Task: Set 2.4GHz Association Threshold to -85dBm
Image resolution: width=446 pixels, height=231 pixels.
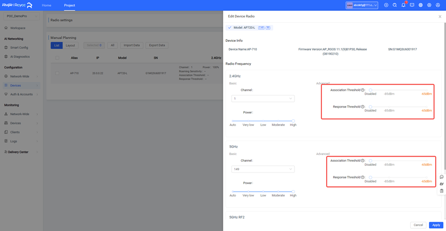Action: tap(389, 90)
